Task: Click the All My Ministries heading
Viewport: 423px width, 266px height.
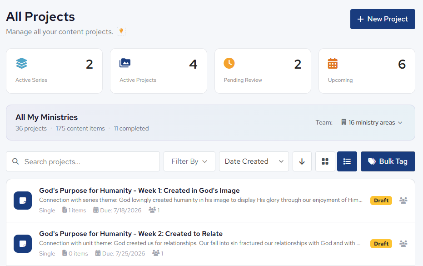Action: 46,117
